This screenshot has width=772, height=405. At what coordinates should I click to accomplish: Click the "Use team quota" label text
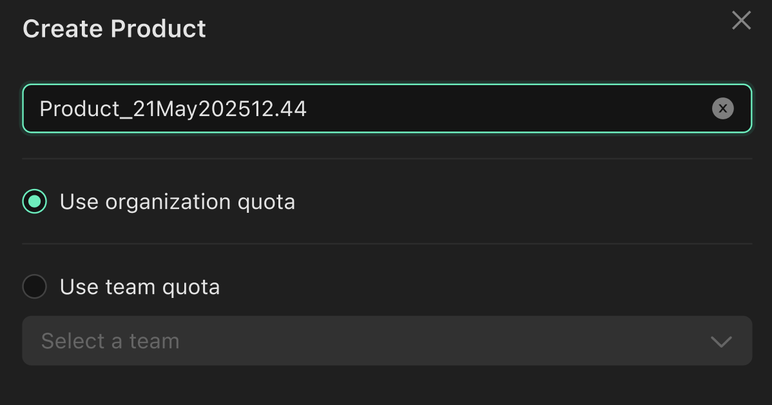140,287
